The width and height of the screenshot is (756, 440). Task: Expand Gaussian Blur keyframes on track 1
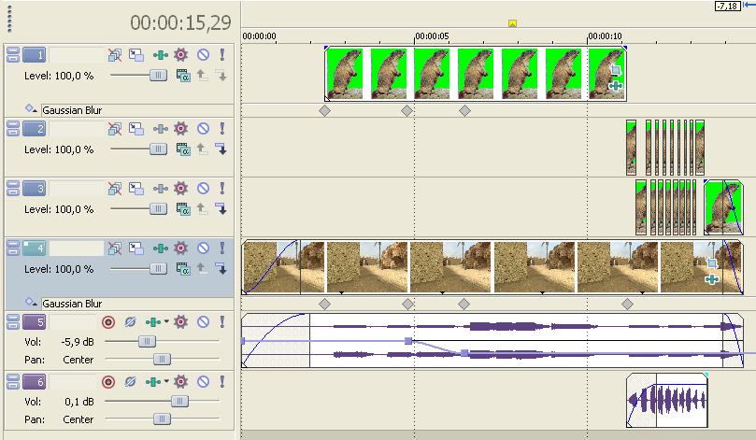point(32,109)
